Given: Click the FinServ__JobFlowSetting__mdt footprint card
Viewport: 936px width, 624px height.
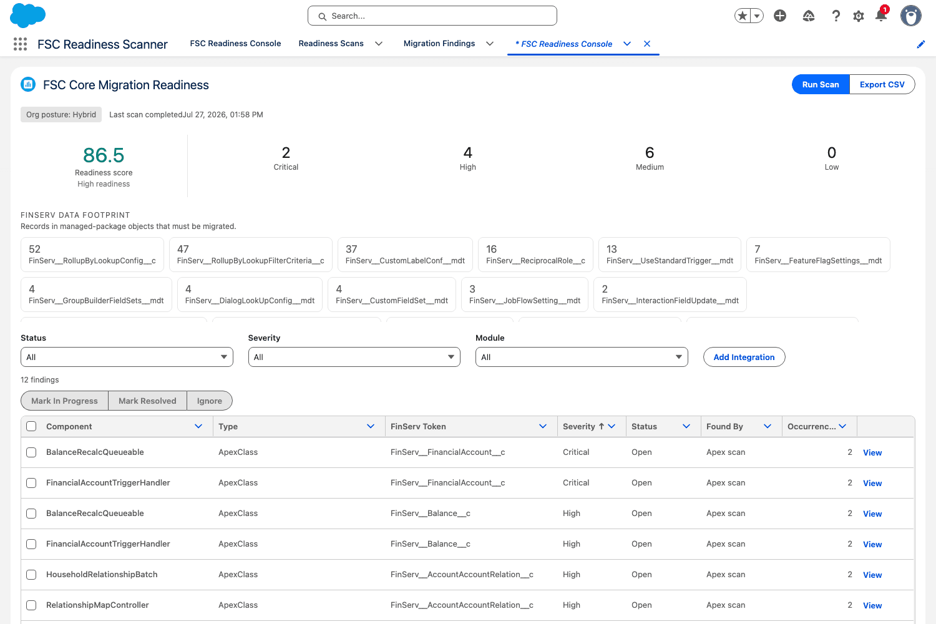Looking at the screenshot, I should click(x=525, y=295).
